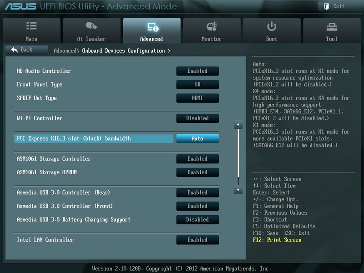Select the Ai Tweaker icon

(x=91, y=26)
